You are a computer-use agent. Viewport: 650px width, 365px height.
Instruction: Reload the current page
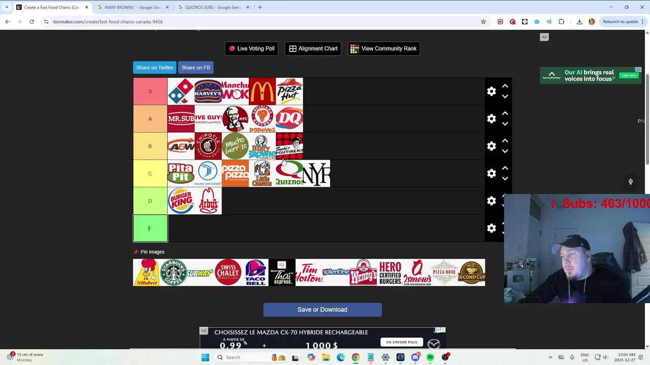coord(31,22)
